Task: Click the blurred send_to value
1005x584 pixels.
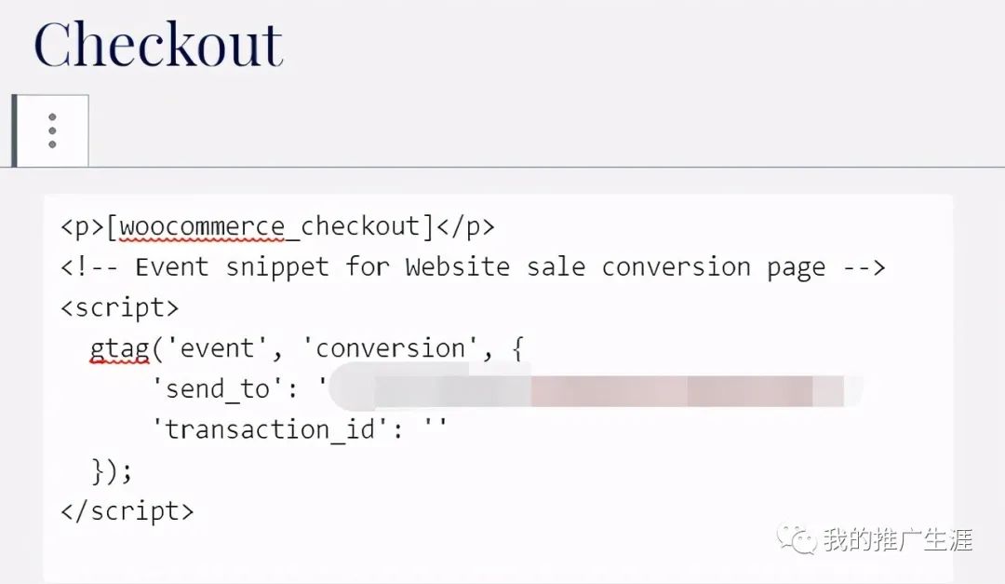Action: coord(596,389)
